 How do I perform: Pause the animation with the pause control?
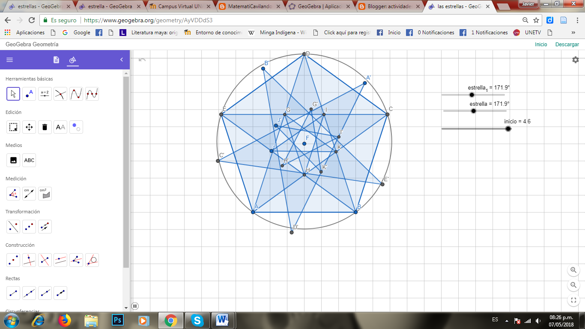135,305
